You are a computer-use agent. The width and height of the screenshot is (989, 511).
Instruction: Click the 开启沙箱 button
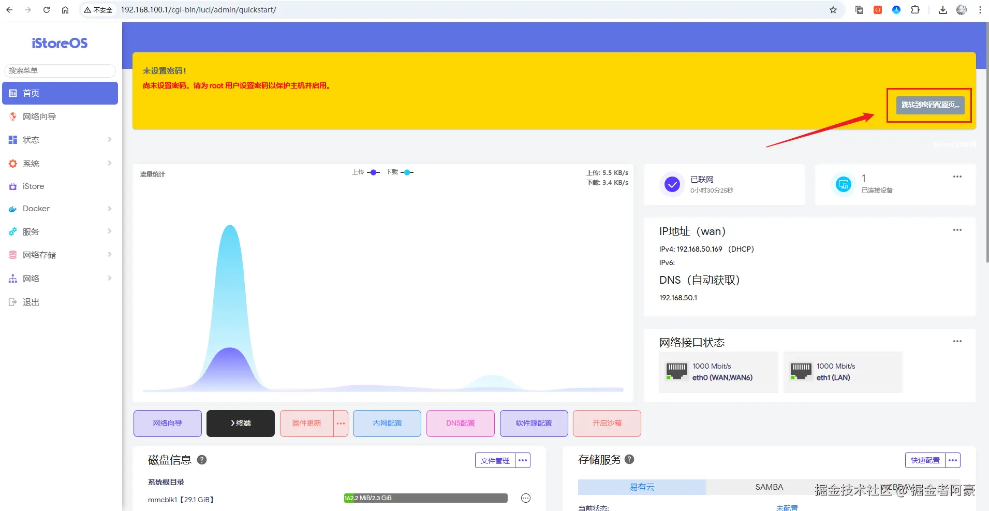607,424
